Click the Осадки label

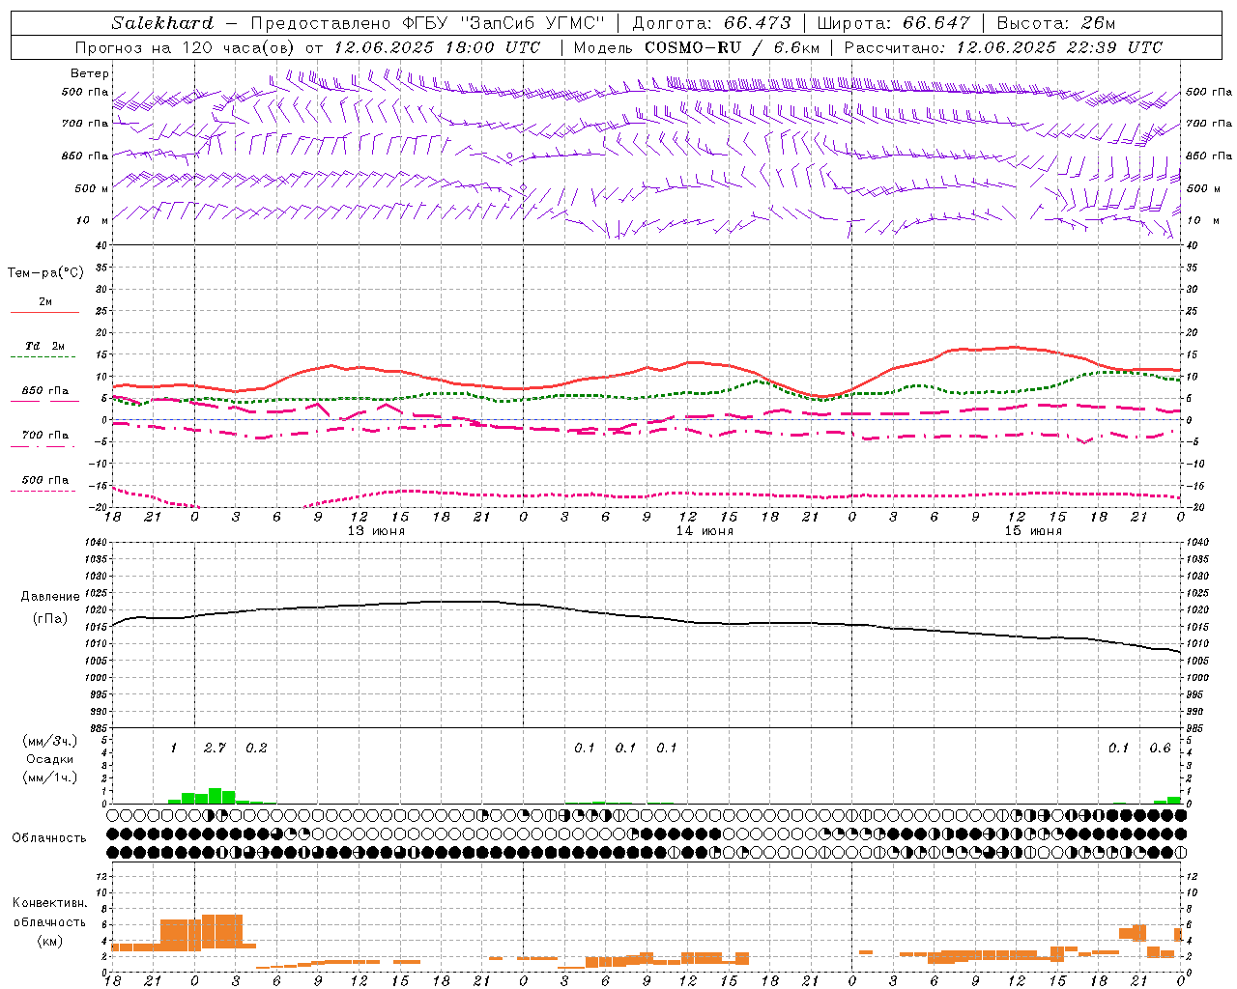point(49,759)
